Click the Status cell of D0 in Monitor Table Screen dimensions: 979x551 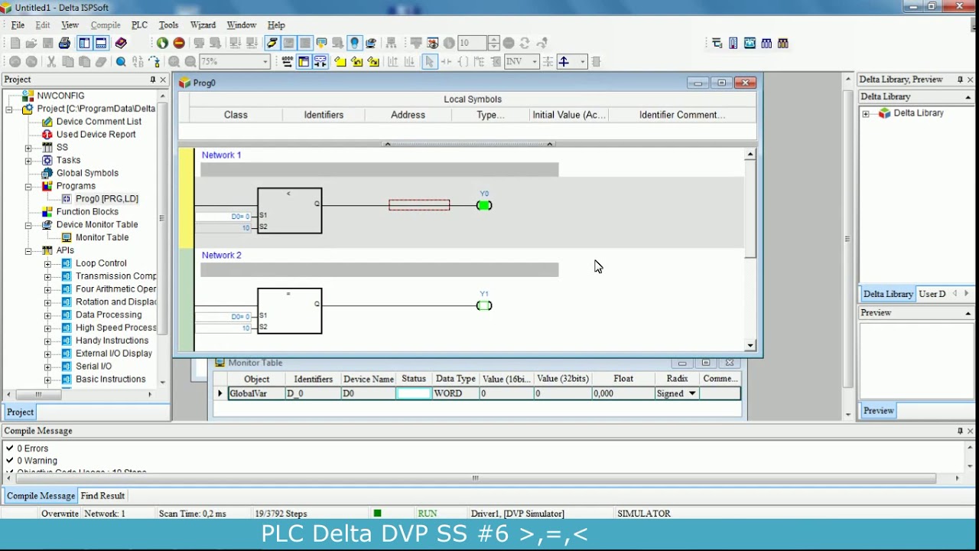[414, 393]
